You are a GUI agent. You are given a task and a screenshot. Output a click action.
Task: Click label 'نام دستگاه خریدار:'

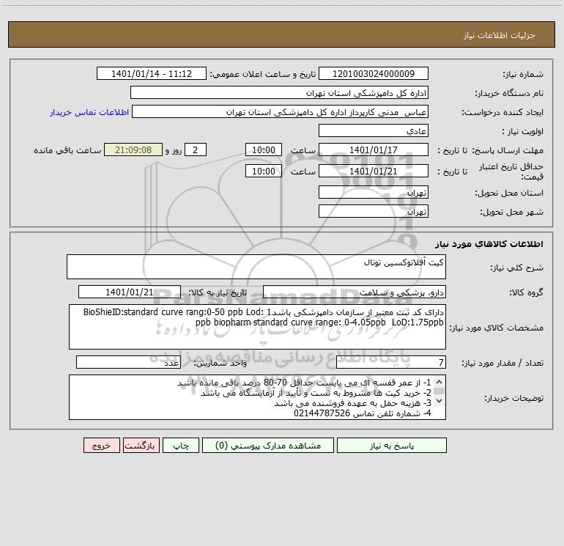tap(509, 93)
